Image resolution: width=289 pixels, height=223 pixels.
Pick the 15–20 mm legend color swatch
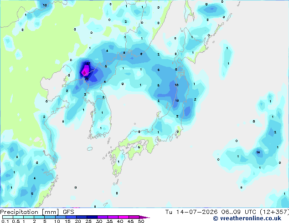[x=71, y=217]
